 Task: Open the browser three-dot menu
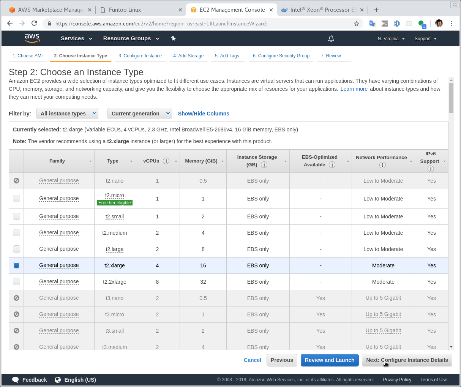click(451, 24)
